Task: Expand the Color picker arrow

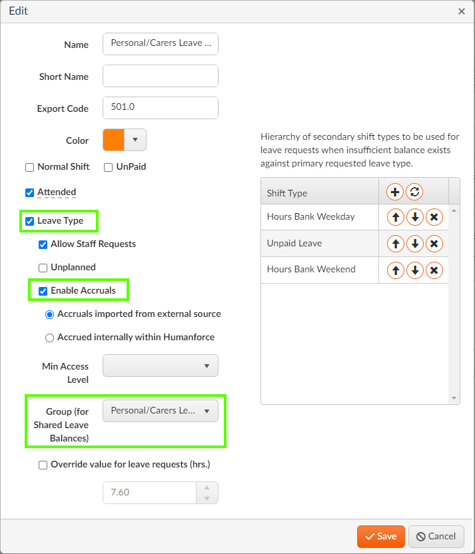Action: pyautogui.click(x=135, y=140)
